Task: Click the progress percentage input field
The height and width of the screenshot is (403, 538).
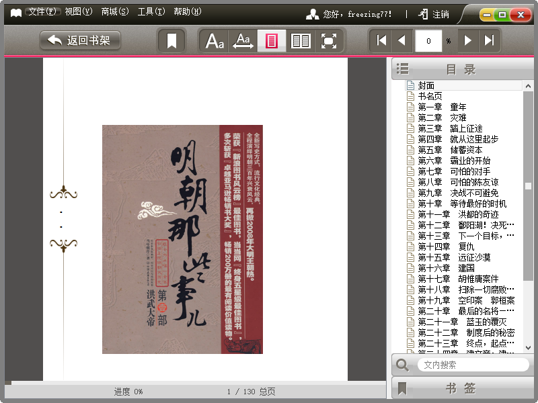Action: click(428, 41)
